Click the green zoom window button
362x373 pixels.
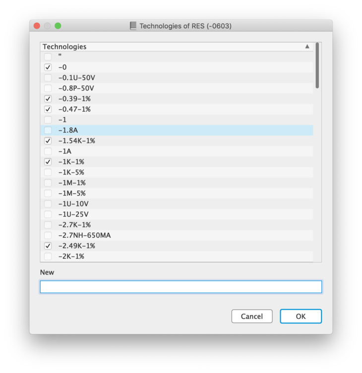click(58, 26)
